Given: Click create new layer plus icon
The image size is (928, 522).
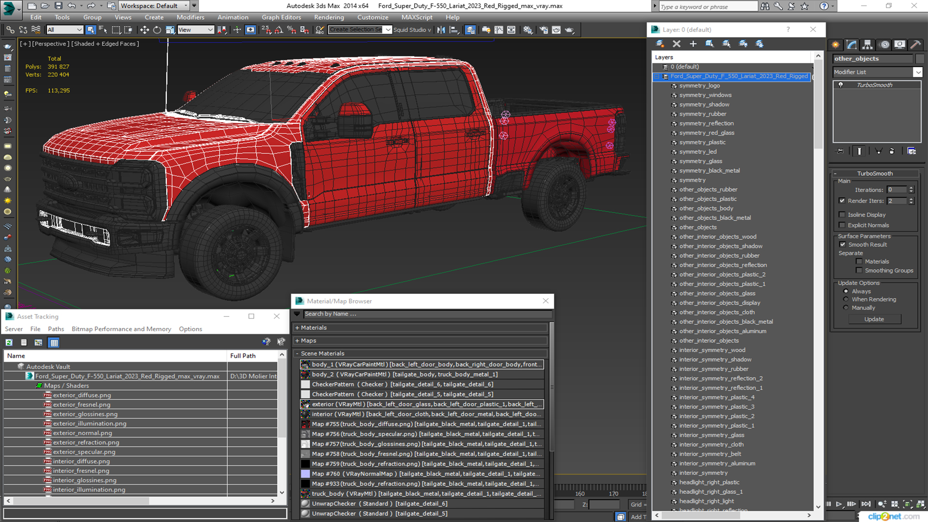Looking at the screenshot, I should [693, 44].
